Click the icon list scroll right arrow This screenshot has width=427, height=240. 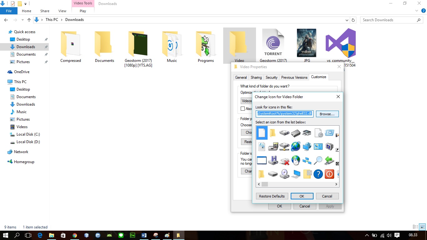click(336, 184)
